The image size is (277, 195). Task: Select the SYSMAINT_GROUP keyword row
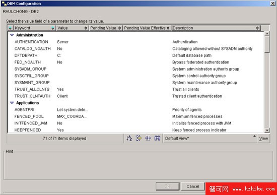point(32,83)
